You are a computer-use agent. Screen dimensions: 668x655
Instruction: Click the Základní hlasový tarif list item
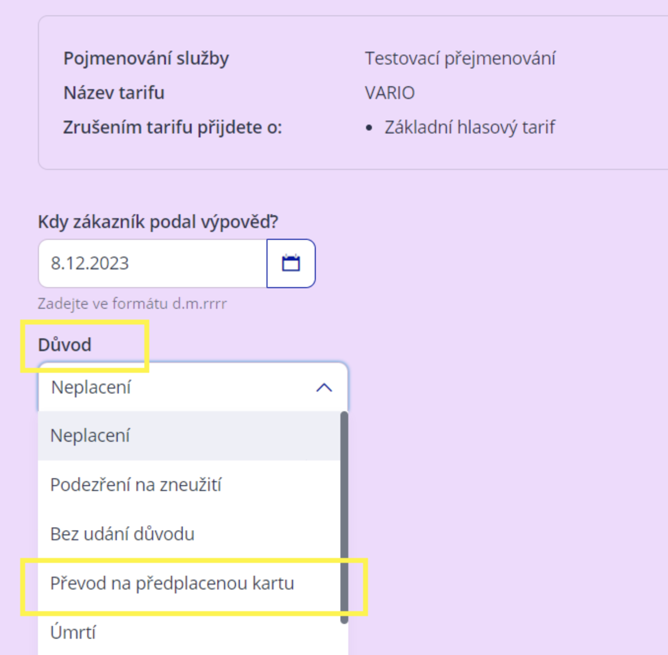pyautogui.click(x=469, y=128)
